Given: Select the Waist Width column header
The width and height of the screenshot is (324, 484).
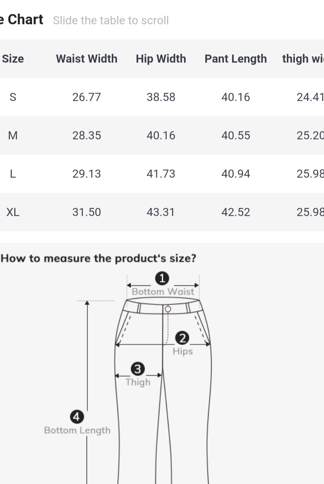Looking at the screenshot, I should pyautogui.click(x=87, y=59).
